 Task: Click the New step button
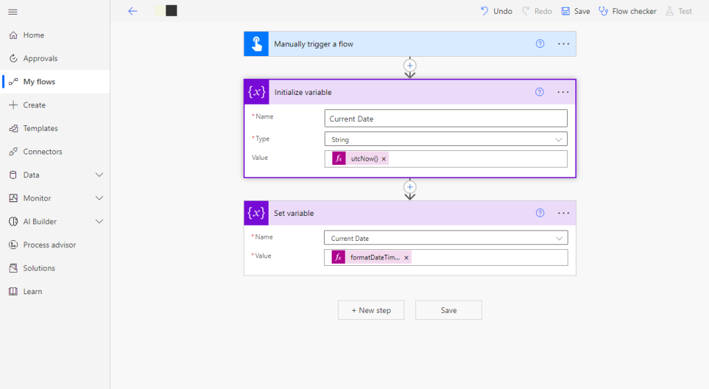371,310
